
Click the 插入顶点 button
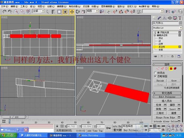[167, 101]
